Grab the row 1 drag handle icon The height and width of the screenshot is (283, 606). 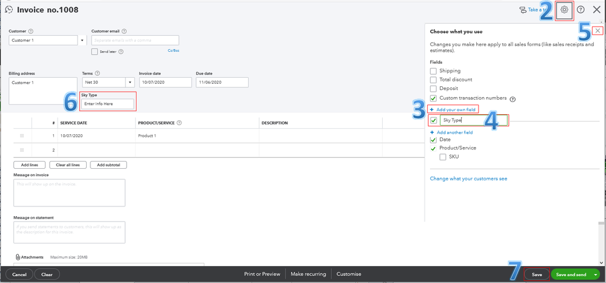coord(22,136)
